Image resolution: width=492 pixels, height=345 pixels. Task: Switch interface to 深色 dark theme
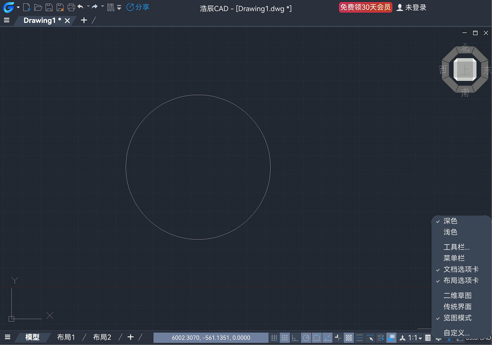click(450, 221)
